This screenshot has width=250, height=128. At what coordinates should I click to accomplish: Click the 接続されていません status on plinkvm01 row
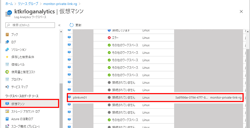pos(124,98)
